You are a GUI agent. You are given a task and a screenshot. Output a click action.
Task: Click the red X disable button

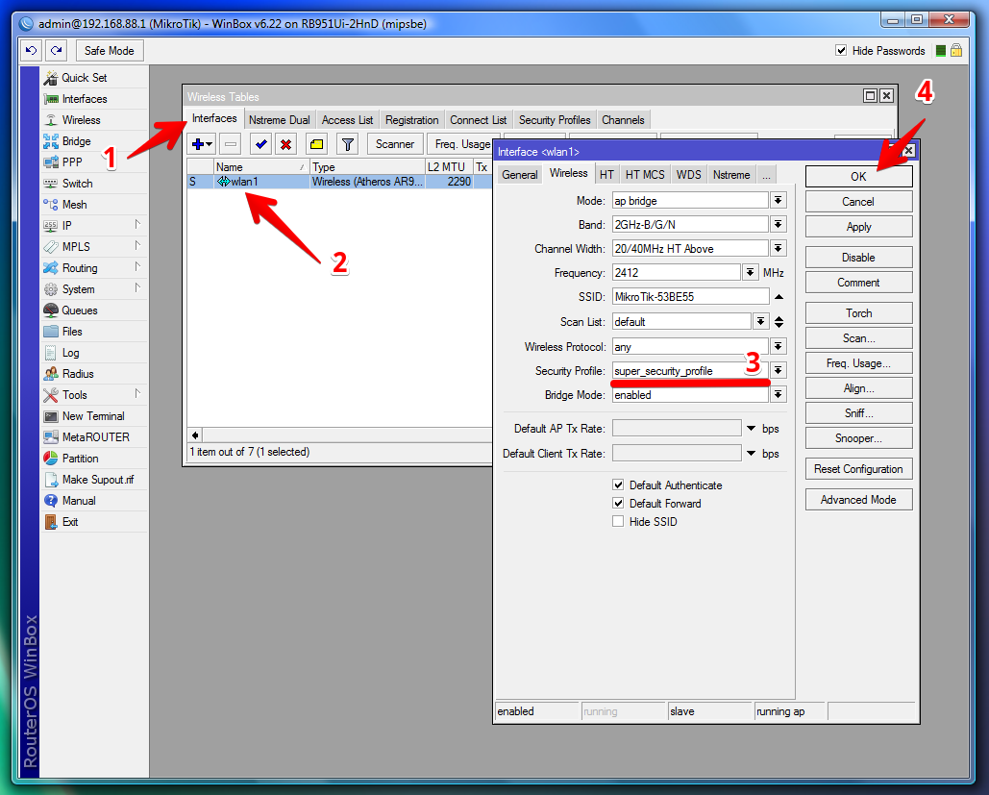pos(285,144)
